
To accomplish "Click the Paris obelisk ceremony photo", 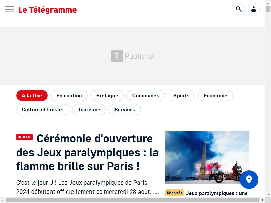I will [x=207, y=157].
